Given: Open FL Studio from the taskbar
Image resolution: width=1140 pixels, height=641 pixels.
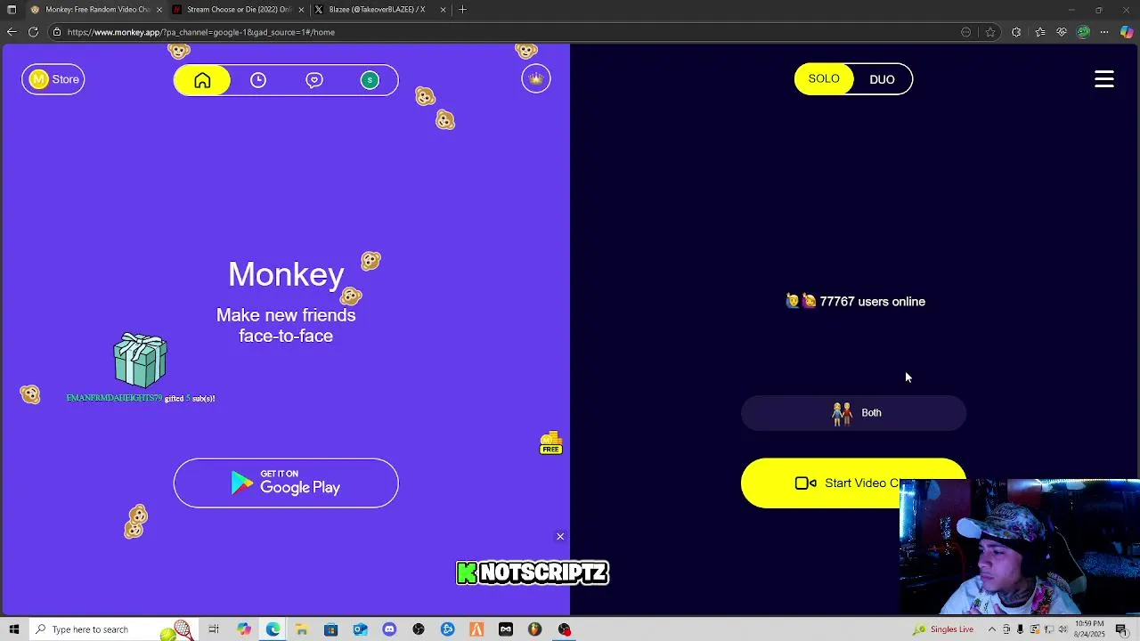Looking at the screenshot, I should tap(534, 629).
